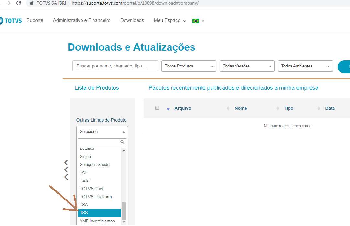Choose YMF Investimentos option
This screenshot has height=226, width=350.
point(99,221)
